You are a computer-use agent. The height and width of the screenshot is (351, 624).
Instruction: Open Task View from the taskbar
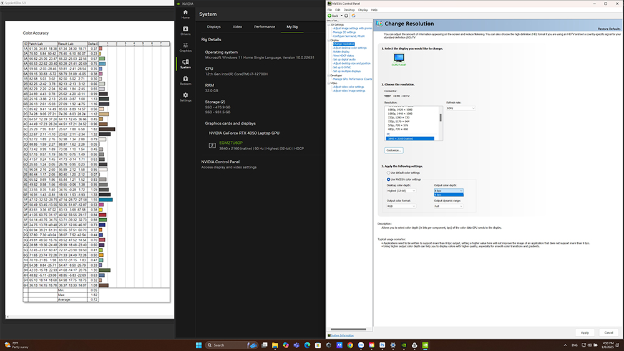(x=264, y=345)
